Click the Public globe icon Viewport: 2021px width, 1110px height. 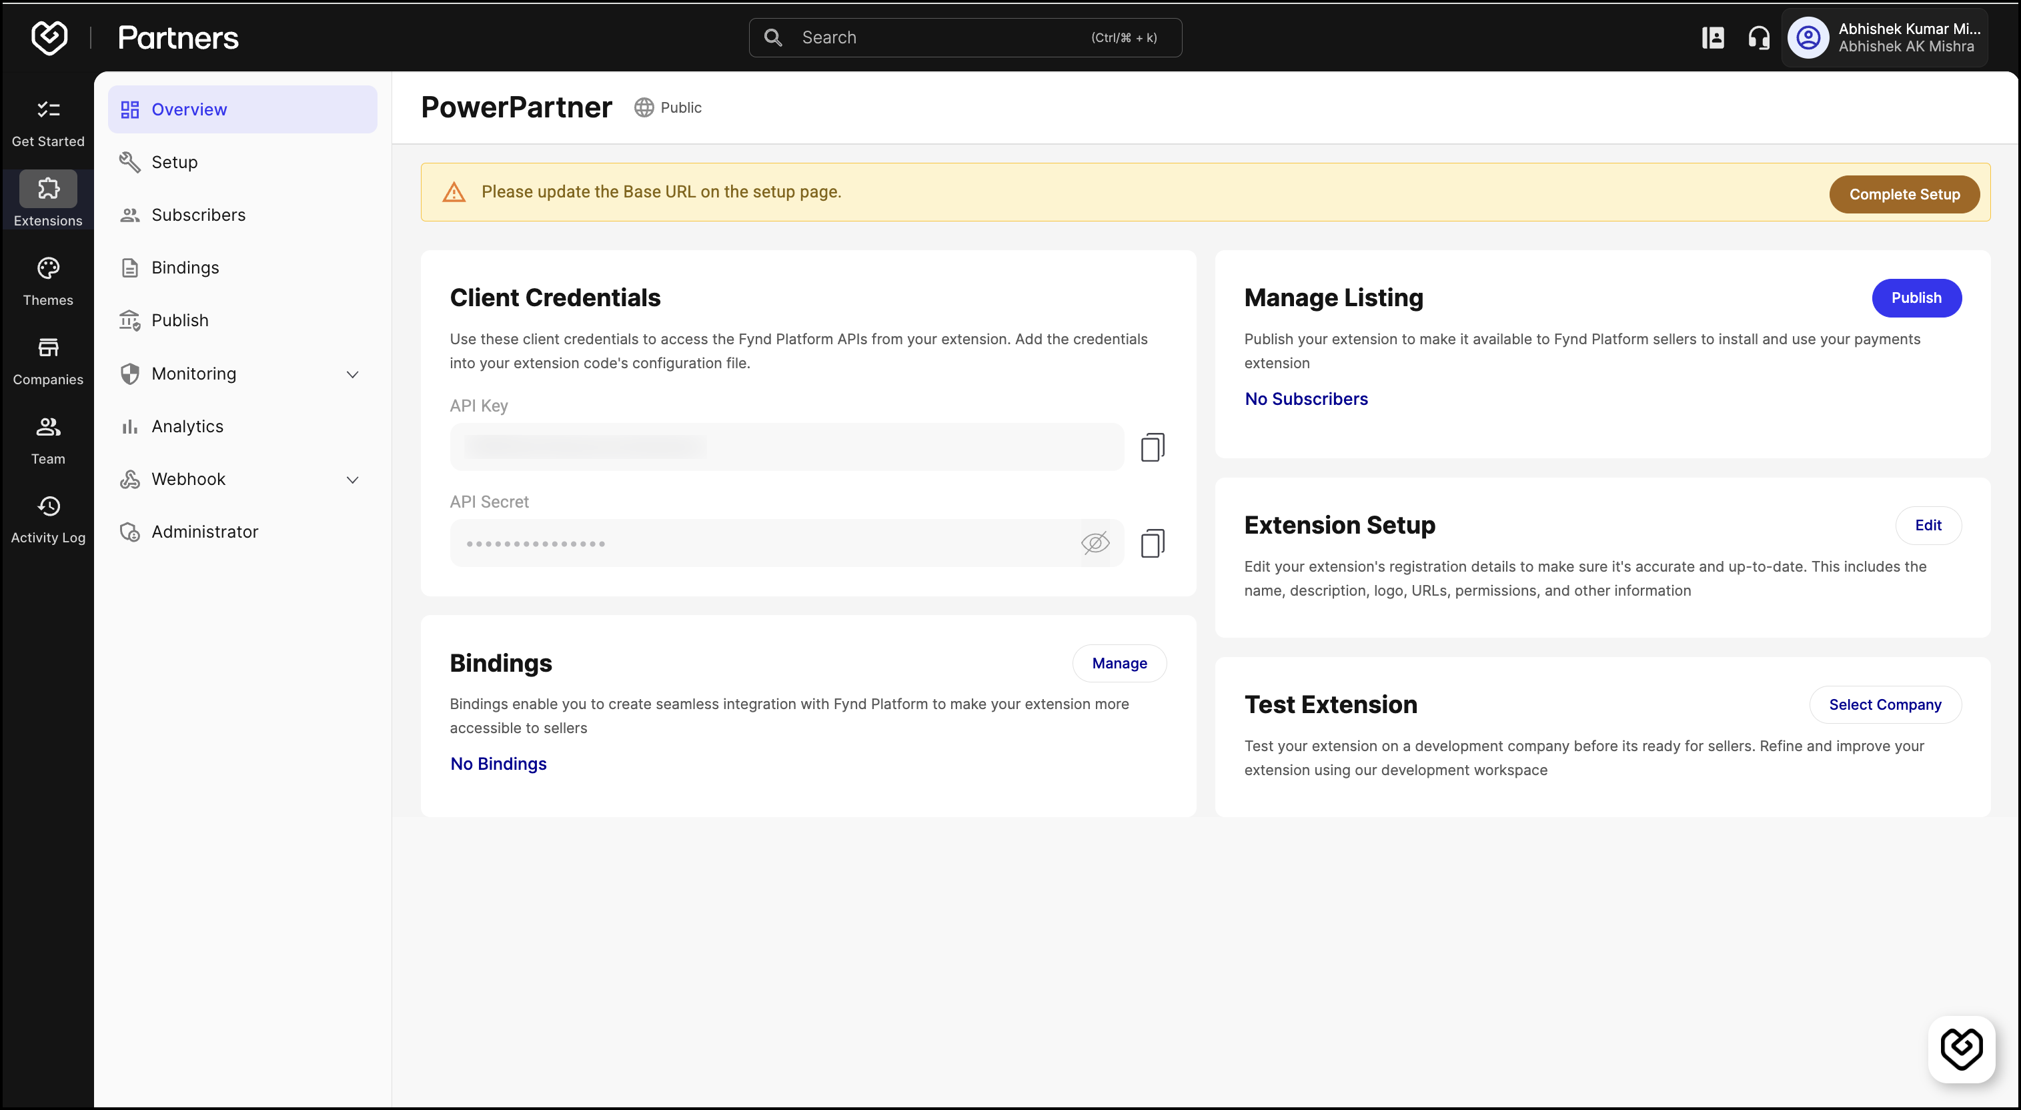coord(644,107)
